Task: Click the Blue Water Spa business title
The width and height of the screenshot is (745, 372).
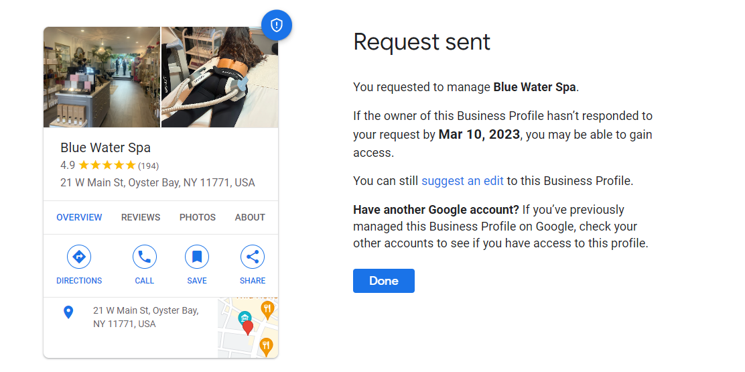Action: (x=105, y=147)
